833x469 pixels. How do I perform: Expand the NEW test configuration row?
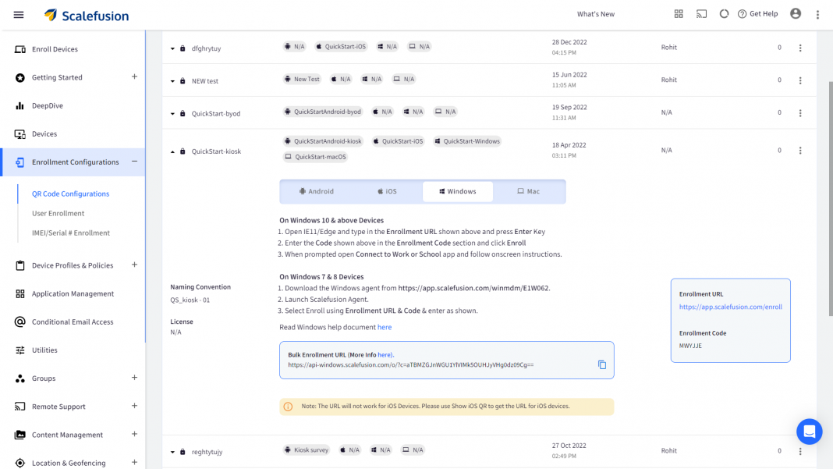point(173,81)
